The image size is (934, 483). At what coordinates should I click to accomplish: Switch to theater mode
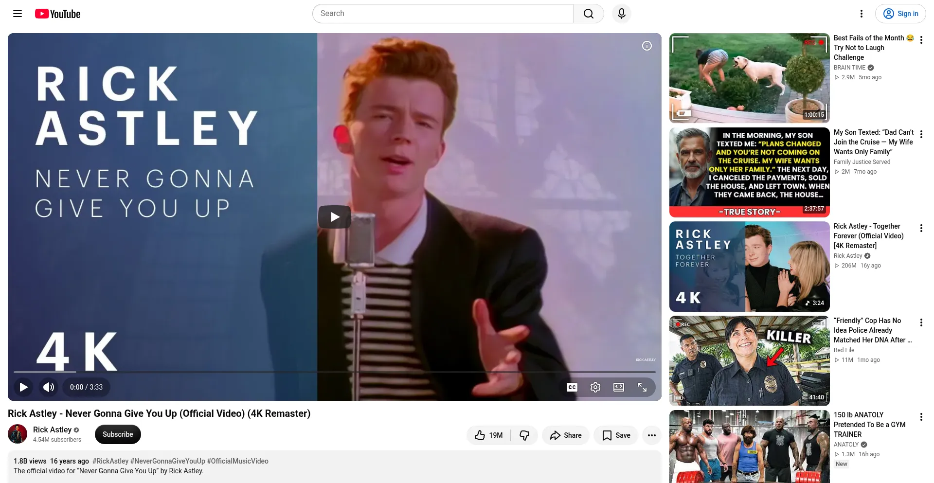tap(619, 387)
